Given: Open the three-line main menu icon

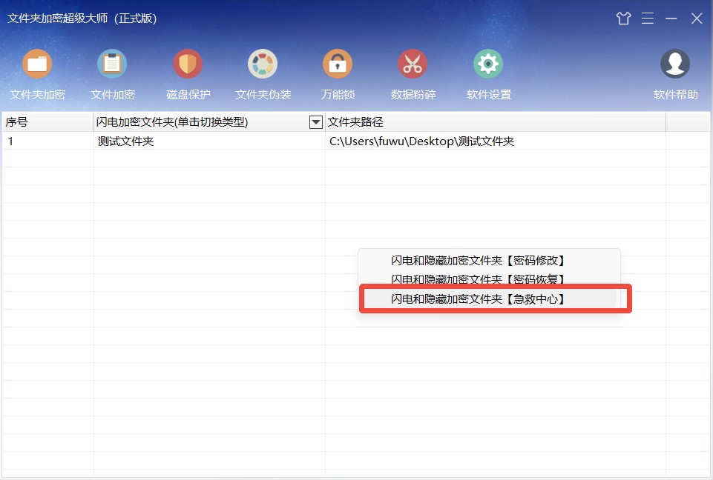Looking at the screenshot, I should (x=648, y=19).
